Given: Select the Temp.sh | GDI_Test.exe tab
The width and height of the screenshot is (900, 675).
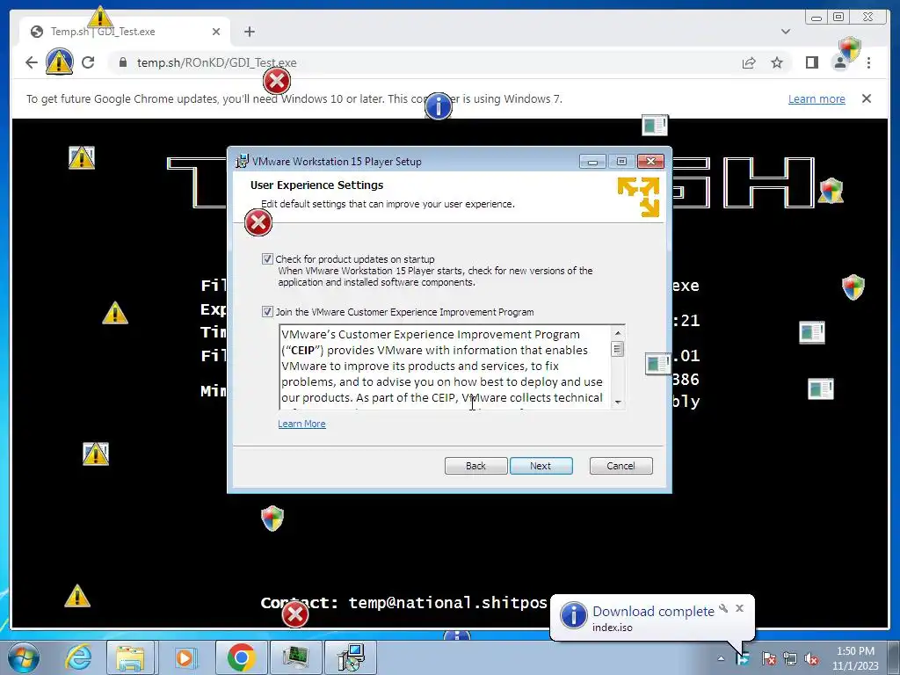Looking at the screenshot, I should 125,32.
